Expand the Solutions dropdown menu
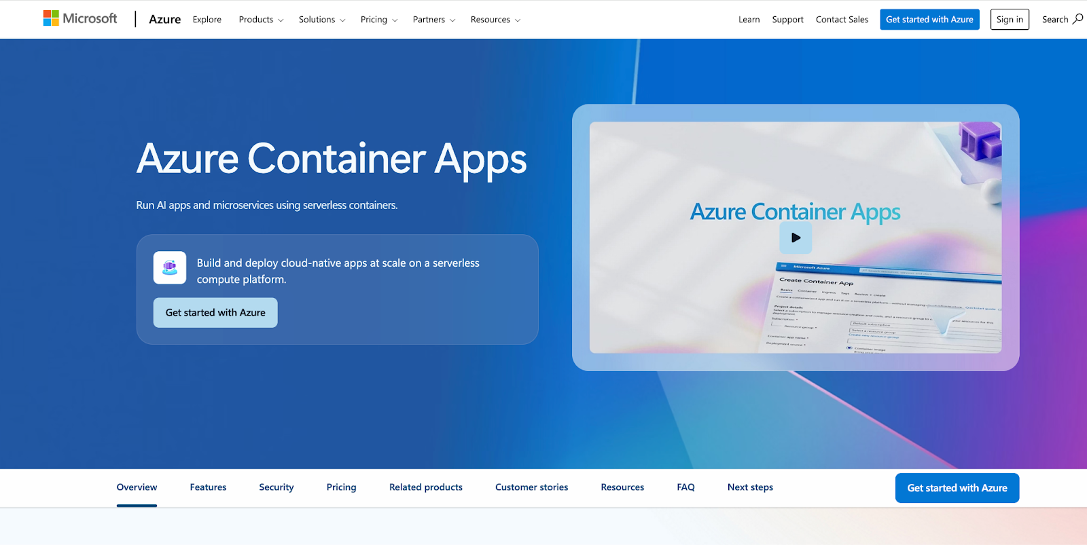The height and width of the screenshot is (545, 1087). tap(321, 20)
